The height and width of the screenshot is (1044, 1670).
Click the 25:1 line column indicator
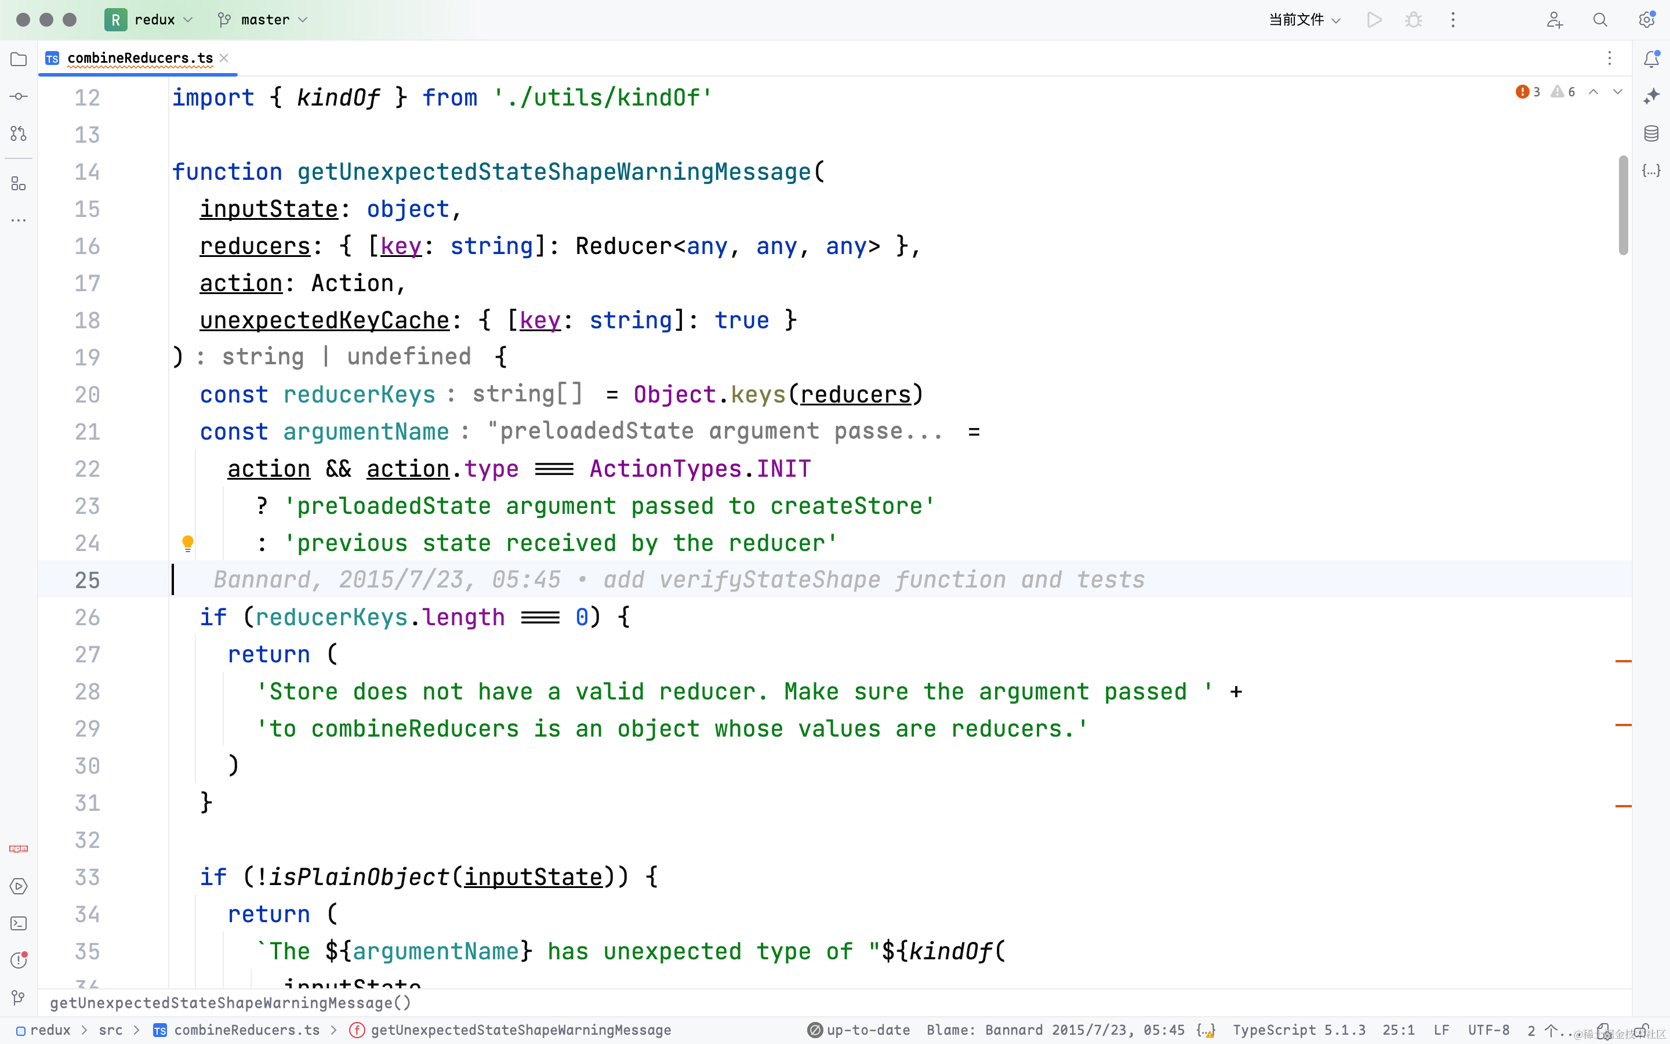[x=1399, y=1030]
